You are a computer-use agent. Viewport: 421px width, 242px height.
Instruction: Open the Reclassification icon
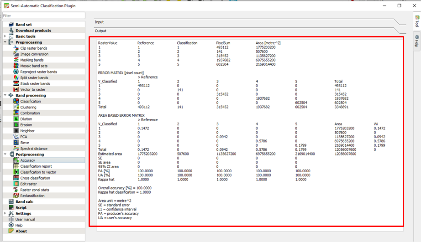pyautogui.click(x=16, y=196)
